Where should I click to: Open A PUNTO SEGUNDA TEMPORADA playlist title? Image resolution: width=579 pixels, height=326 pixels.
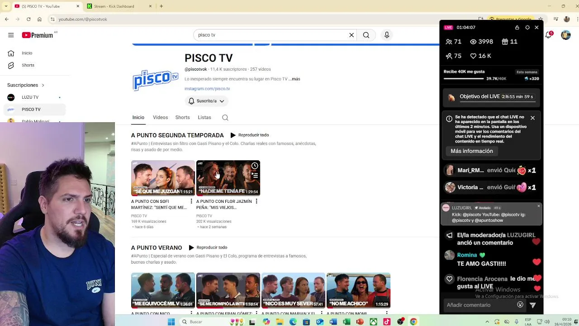pos(177,135)
